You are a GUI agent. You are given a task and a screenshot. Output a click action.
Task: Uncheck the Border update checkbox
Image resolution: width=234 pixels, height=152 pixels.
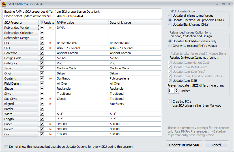coord(42,109)
